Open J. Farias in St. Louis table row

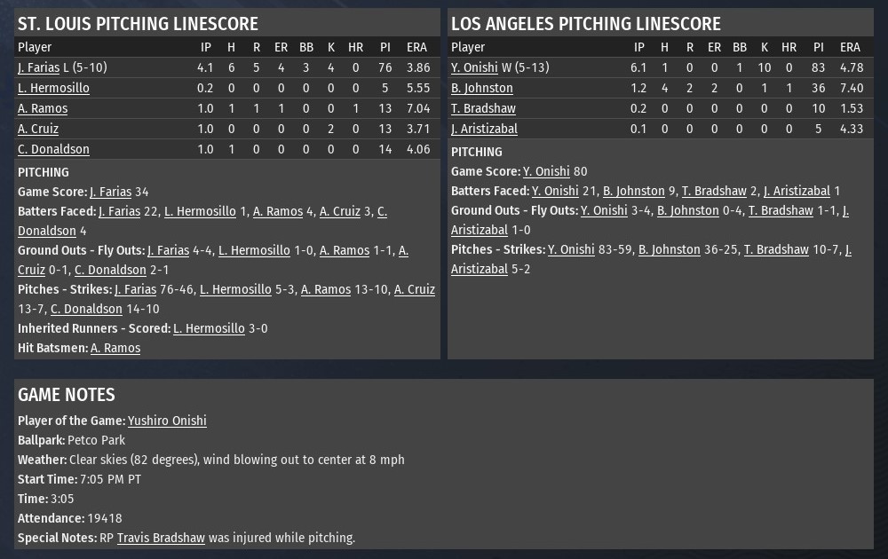[38, 67]
